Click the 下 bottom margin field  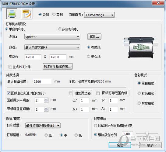coord(113,100)
